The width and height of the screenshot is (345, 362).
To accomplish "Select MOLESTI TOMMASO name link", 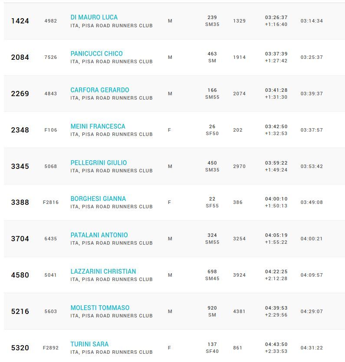I will tap(100, 308).
